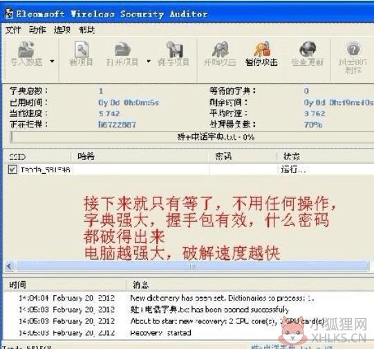
Task: Expand the Open Project dropdown arrow
Action: coord(149,62)
